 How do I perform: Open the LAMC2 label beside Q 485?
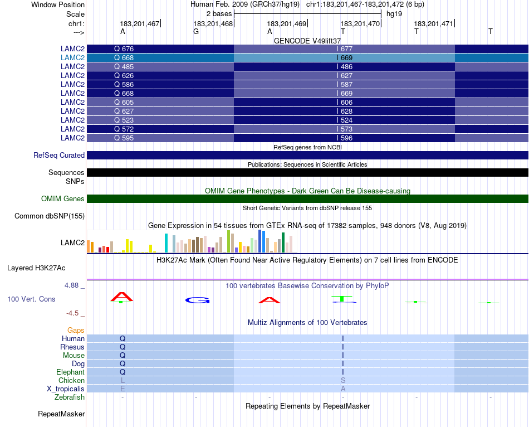72,66
